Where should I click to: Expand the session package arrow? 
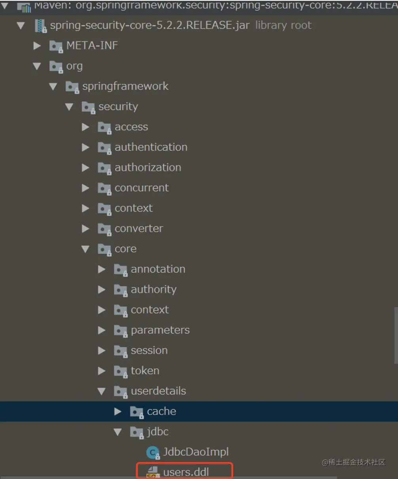(x=102, y=351)
